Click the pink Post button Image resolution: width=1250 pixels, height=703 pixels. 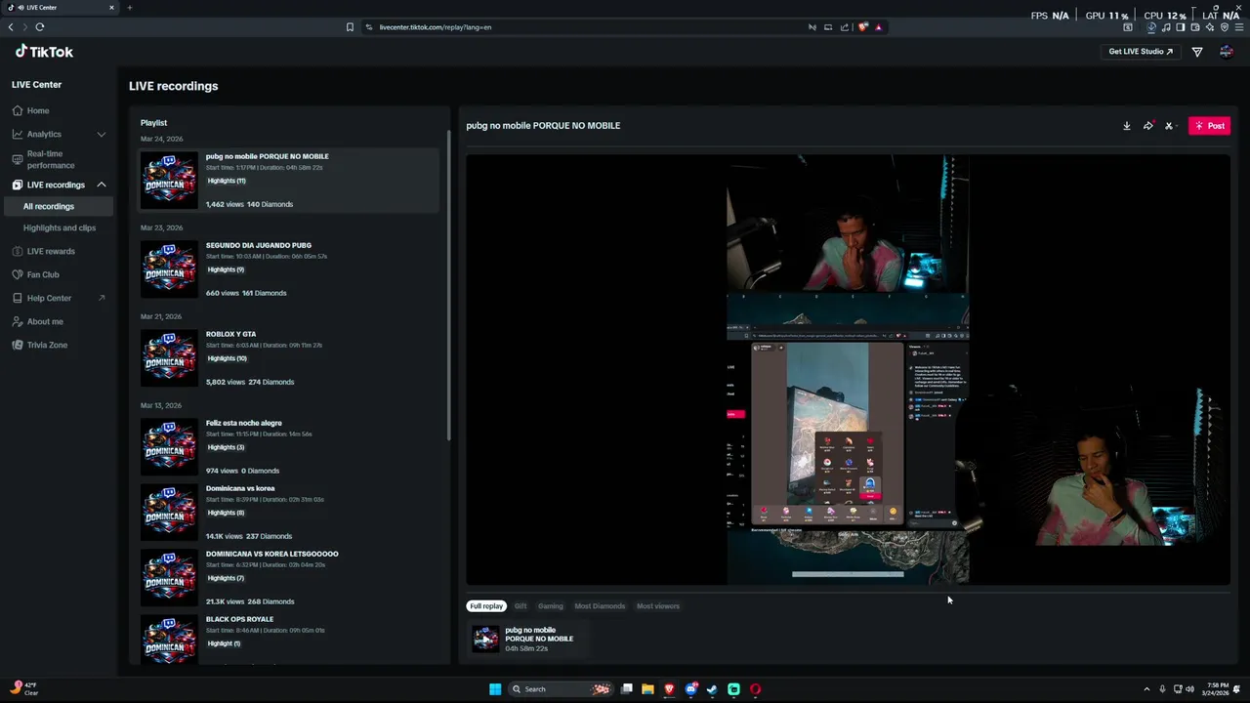click(1209, 126)
